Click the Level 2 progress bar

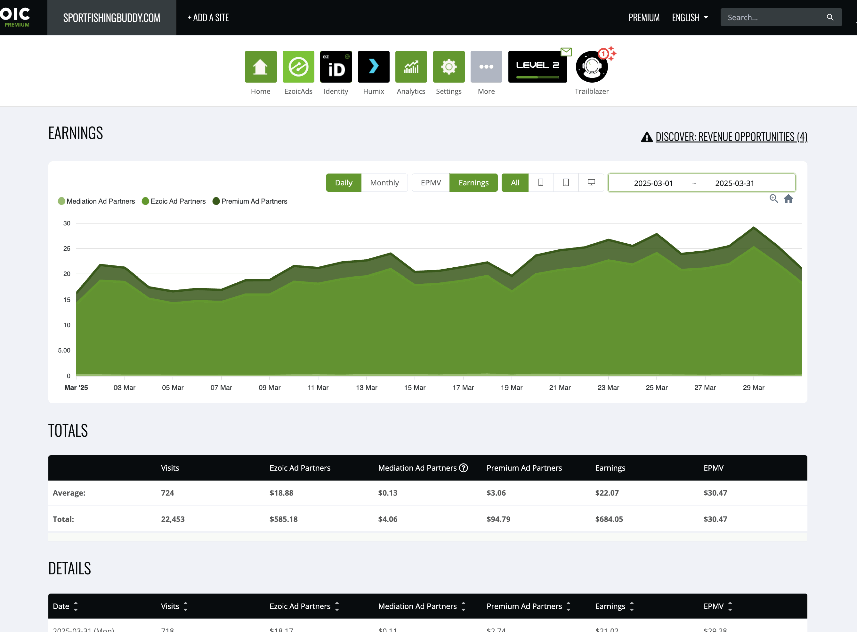[538, 77]
